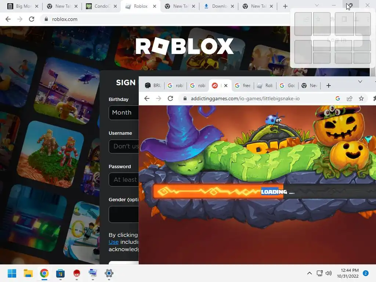This screenshot has width=376, height=282.
Task: Click the orange LOADING progress bar
Action: point(218,192)
